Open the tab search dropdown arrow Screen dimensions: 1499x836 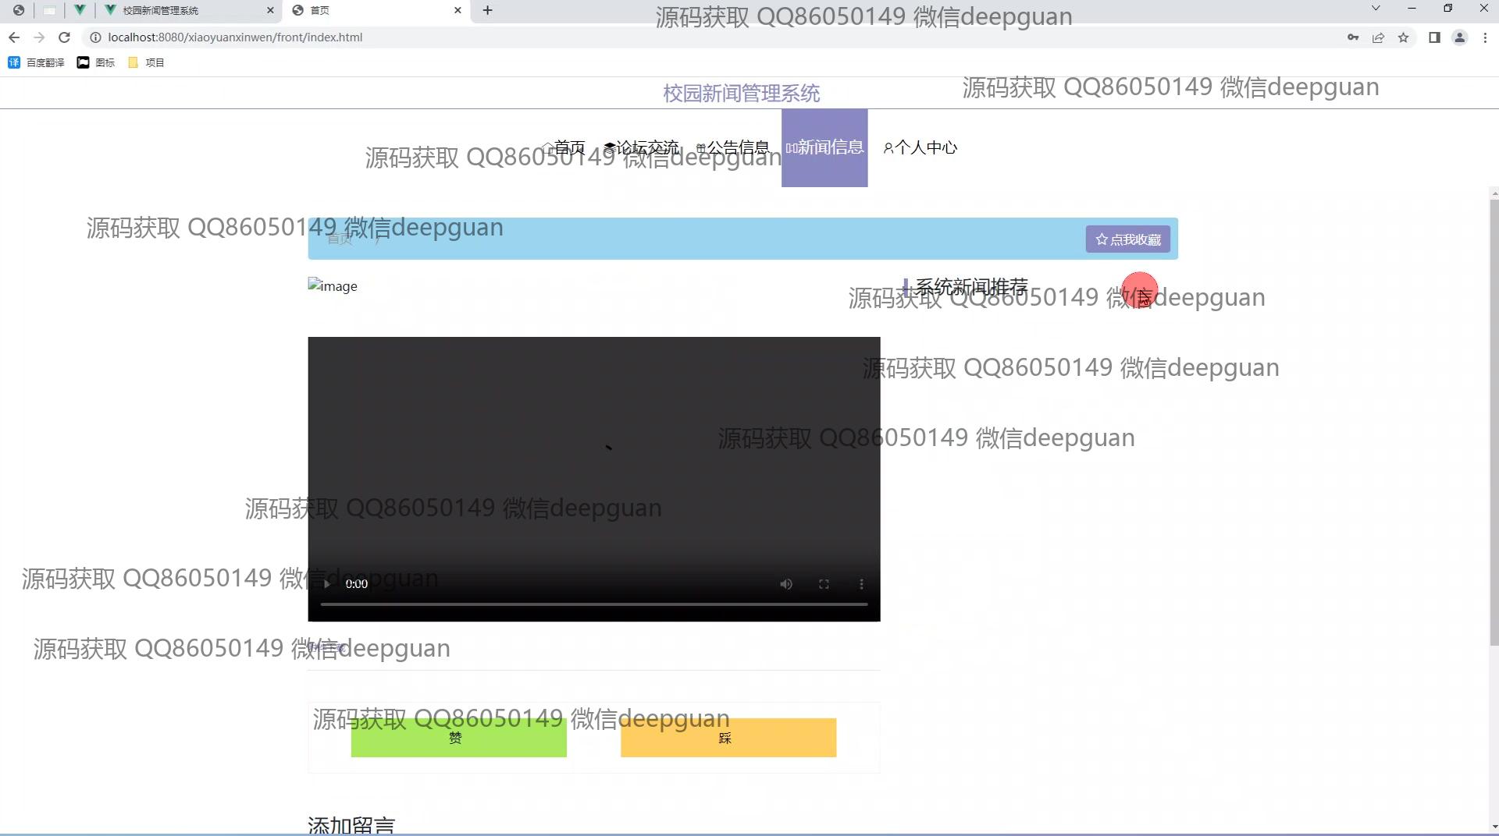pyautogui.click(x=1376, y=9)
